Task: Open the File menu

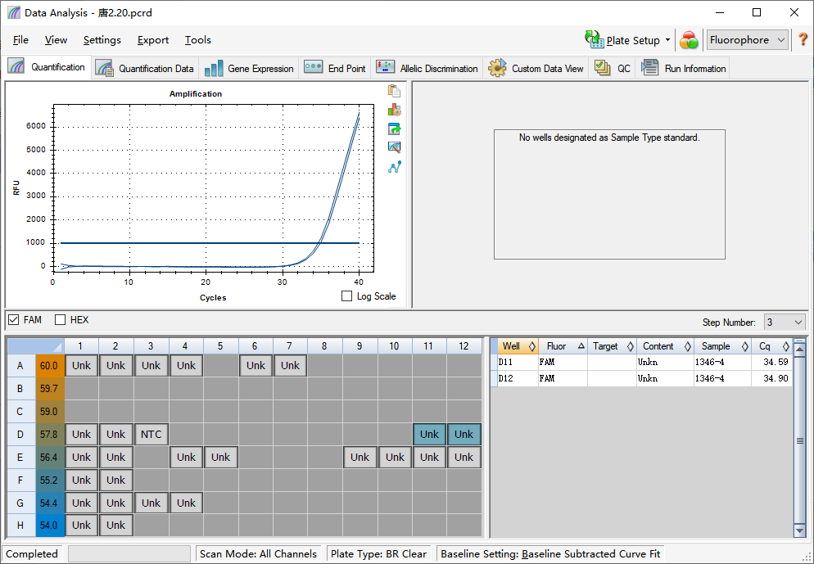Action: pyautogui.click(x=20, y=40)
